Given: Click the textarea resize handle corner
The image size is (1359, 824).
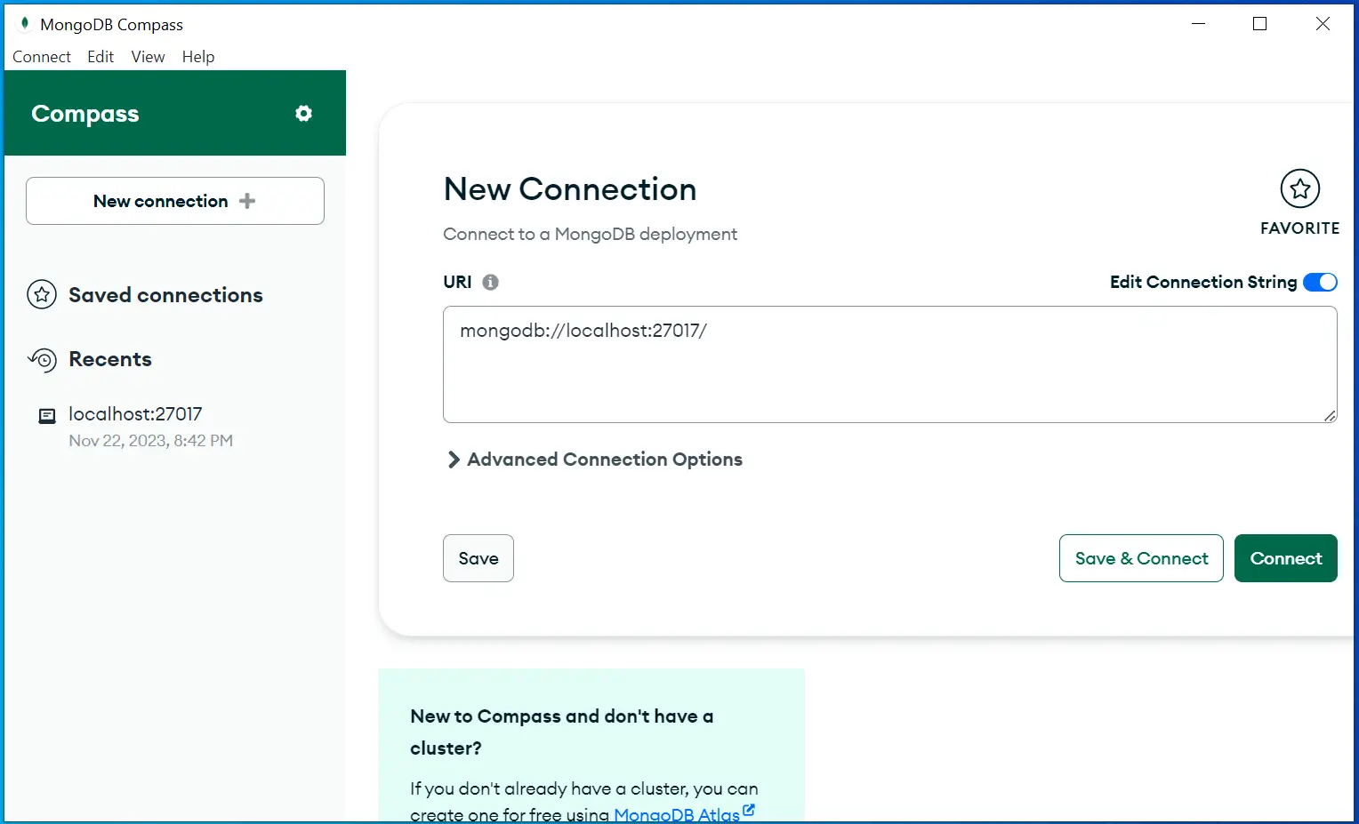Looking at the screenshot, I should [1330, 415].
